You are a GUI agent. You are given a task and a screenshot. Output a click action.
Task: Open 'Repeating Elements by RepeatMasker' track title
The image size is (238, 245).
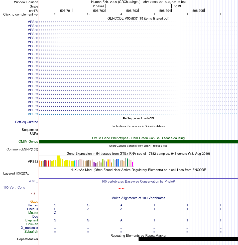138,236
